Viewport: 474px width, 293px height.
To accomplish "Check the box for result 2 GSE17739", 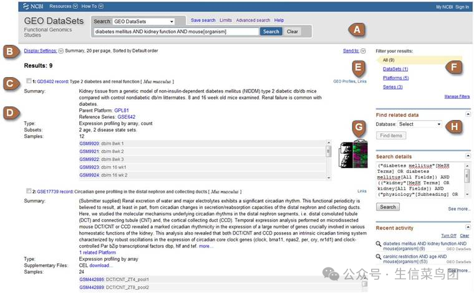I will 29,190.
